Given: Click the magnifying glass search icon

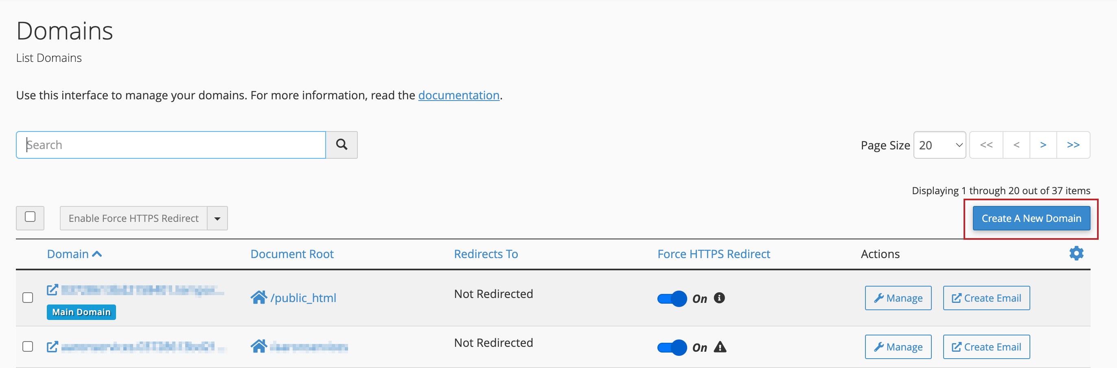Looking at the screenshot, I should click(341, 145).
